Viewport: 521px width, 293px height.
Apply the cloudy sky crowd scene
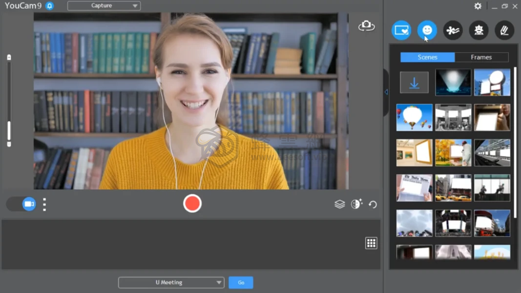[415, 223]
